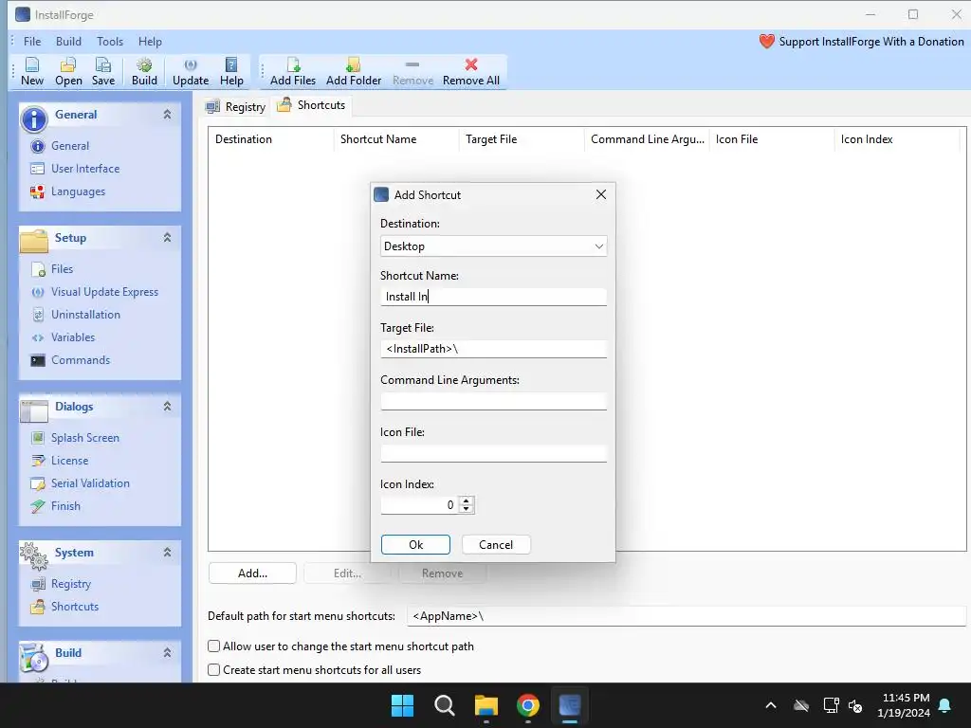Open File Explorer from the taskbar
Screen dimensions: 971x728
(486, 705)
